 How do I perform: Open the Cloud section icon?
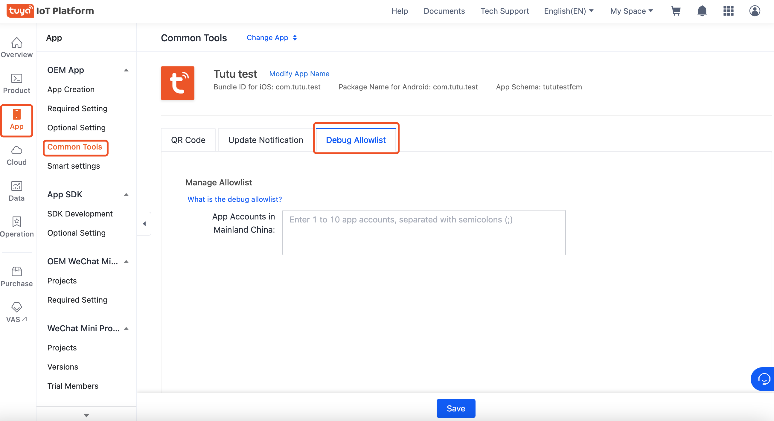[16, 150]
